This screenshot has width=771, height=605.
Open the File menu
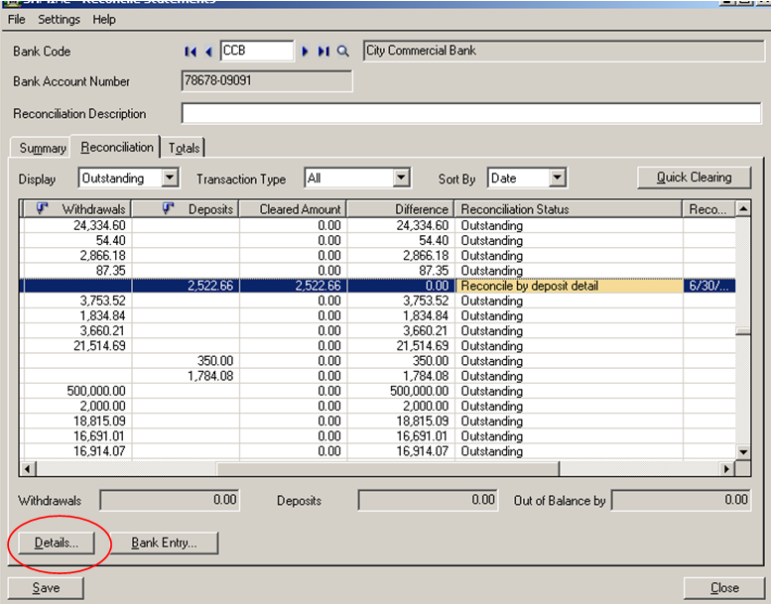click(16, 19)
